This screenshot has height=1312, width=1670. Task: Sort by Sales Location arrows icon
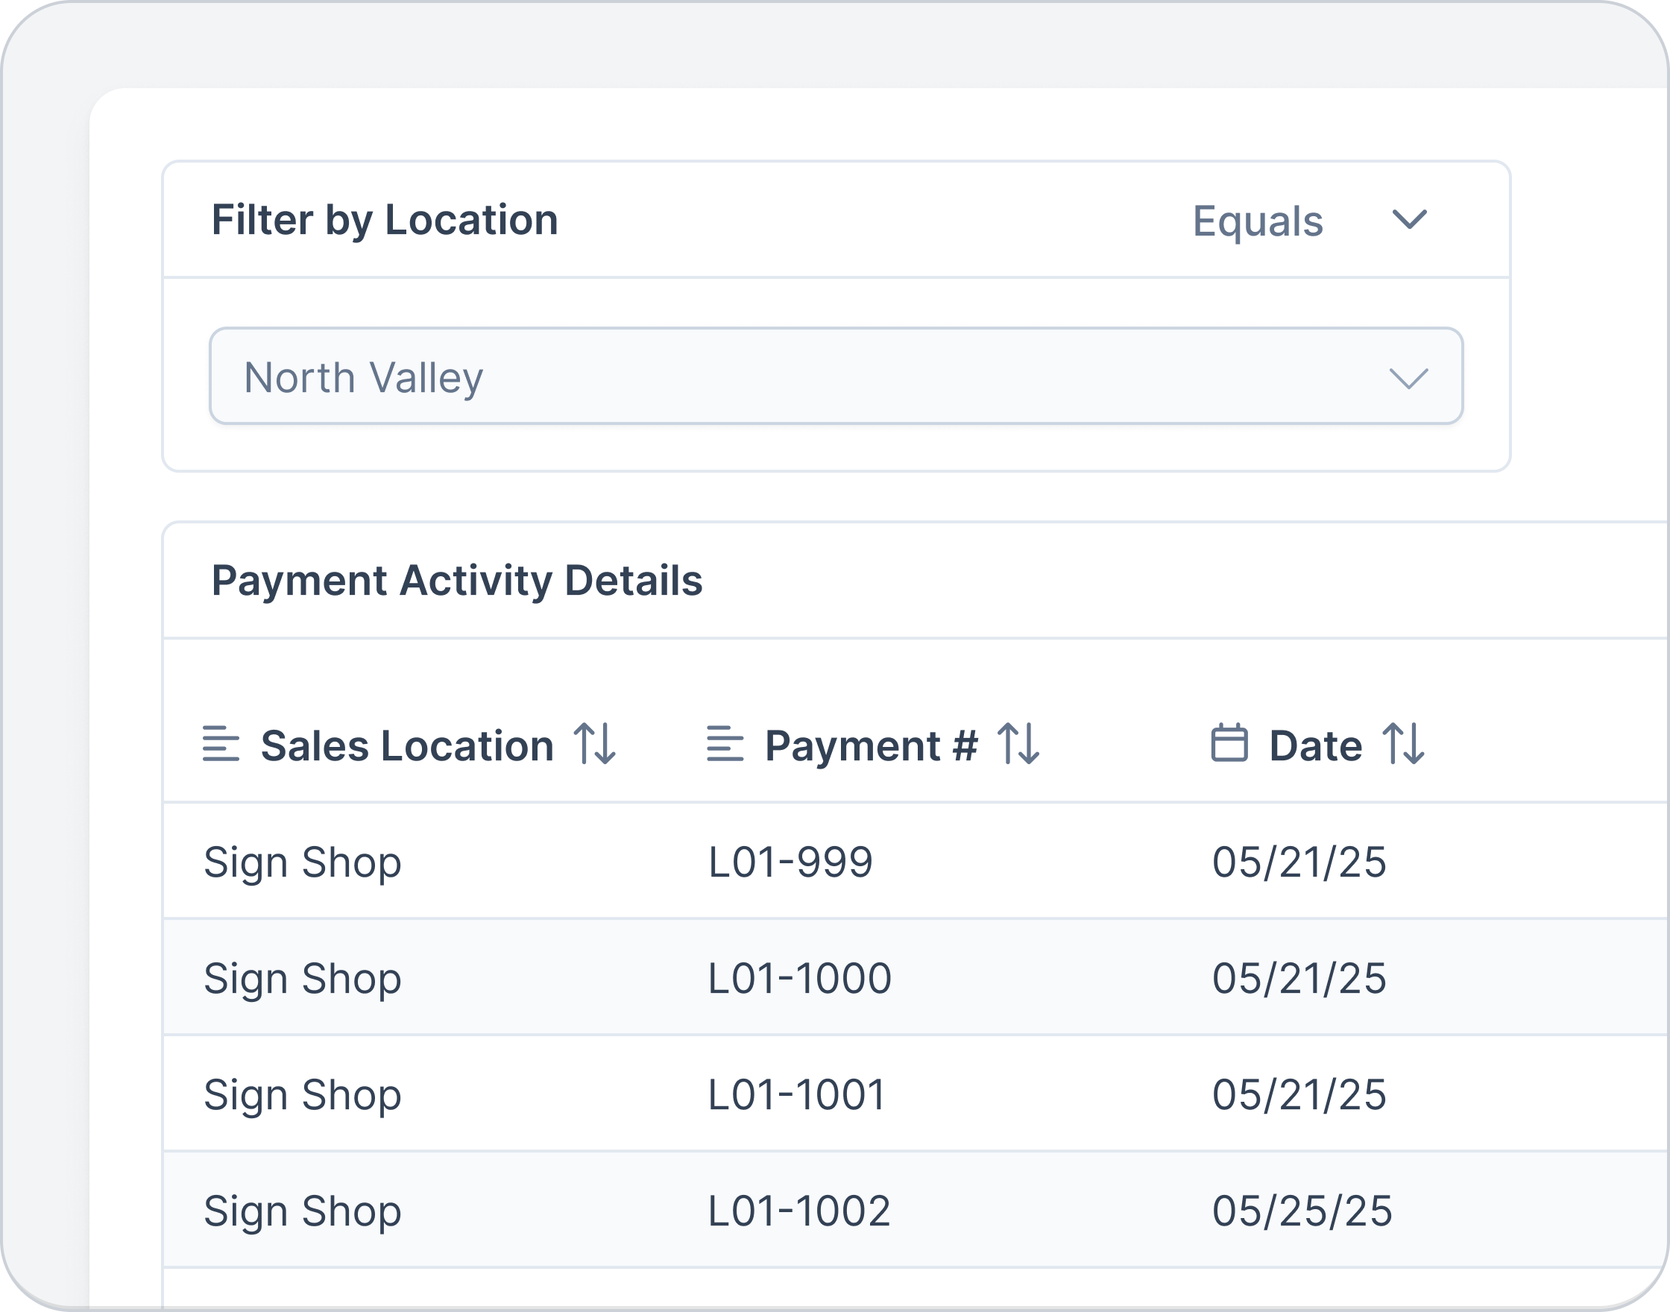[596, 743]
